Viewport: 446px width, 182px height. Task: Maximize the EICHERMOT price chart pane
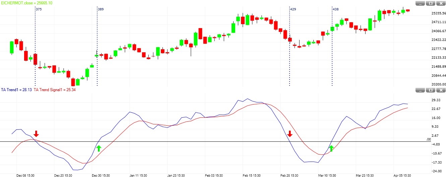[x=431, y=3]
